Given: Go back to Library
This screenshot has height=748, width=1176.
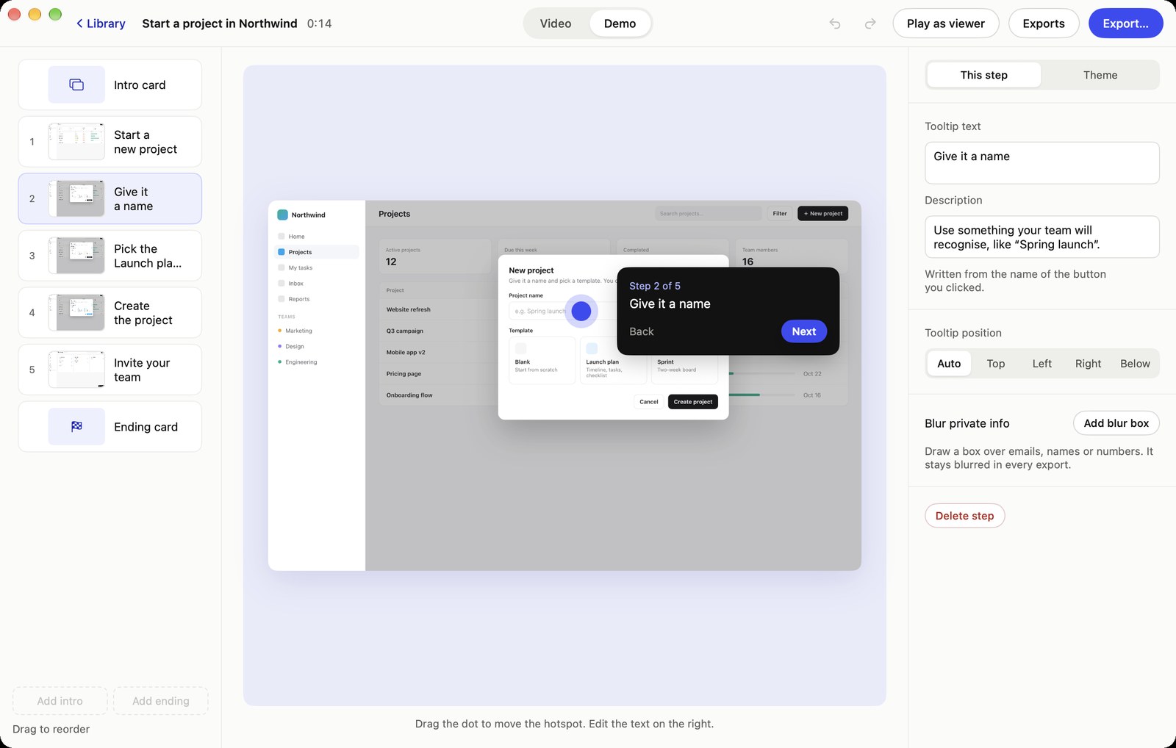Looking at the screenshot, I should [x=101, y=24].
